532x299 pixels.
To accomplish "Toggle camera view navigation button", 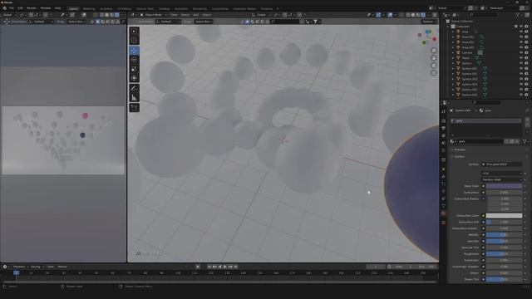I will pyautogui.click(x=434, y=66).
